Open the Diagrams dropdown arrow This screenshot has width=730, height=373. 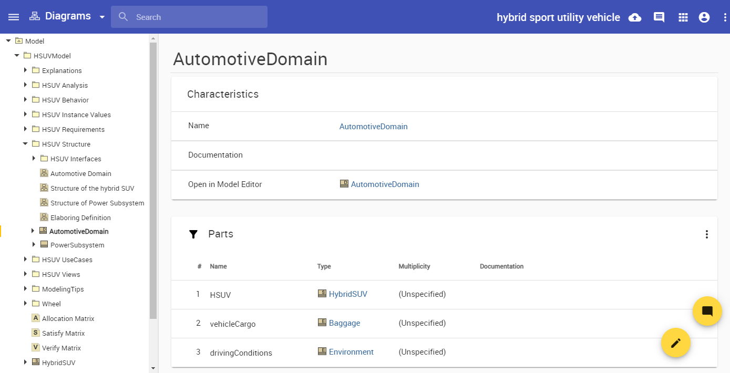click(102, 17)
